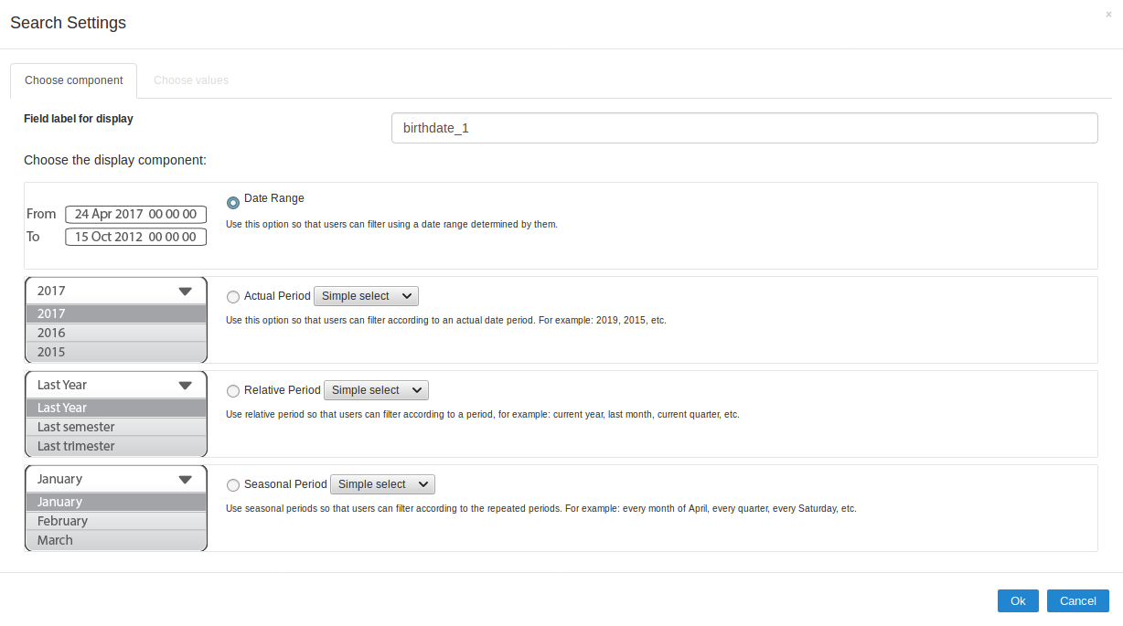
Task: Select the Actual Period radio button
Action: 233,296
